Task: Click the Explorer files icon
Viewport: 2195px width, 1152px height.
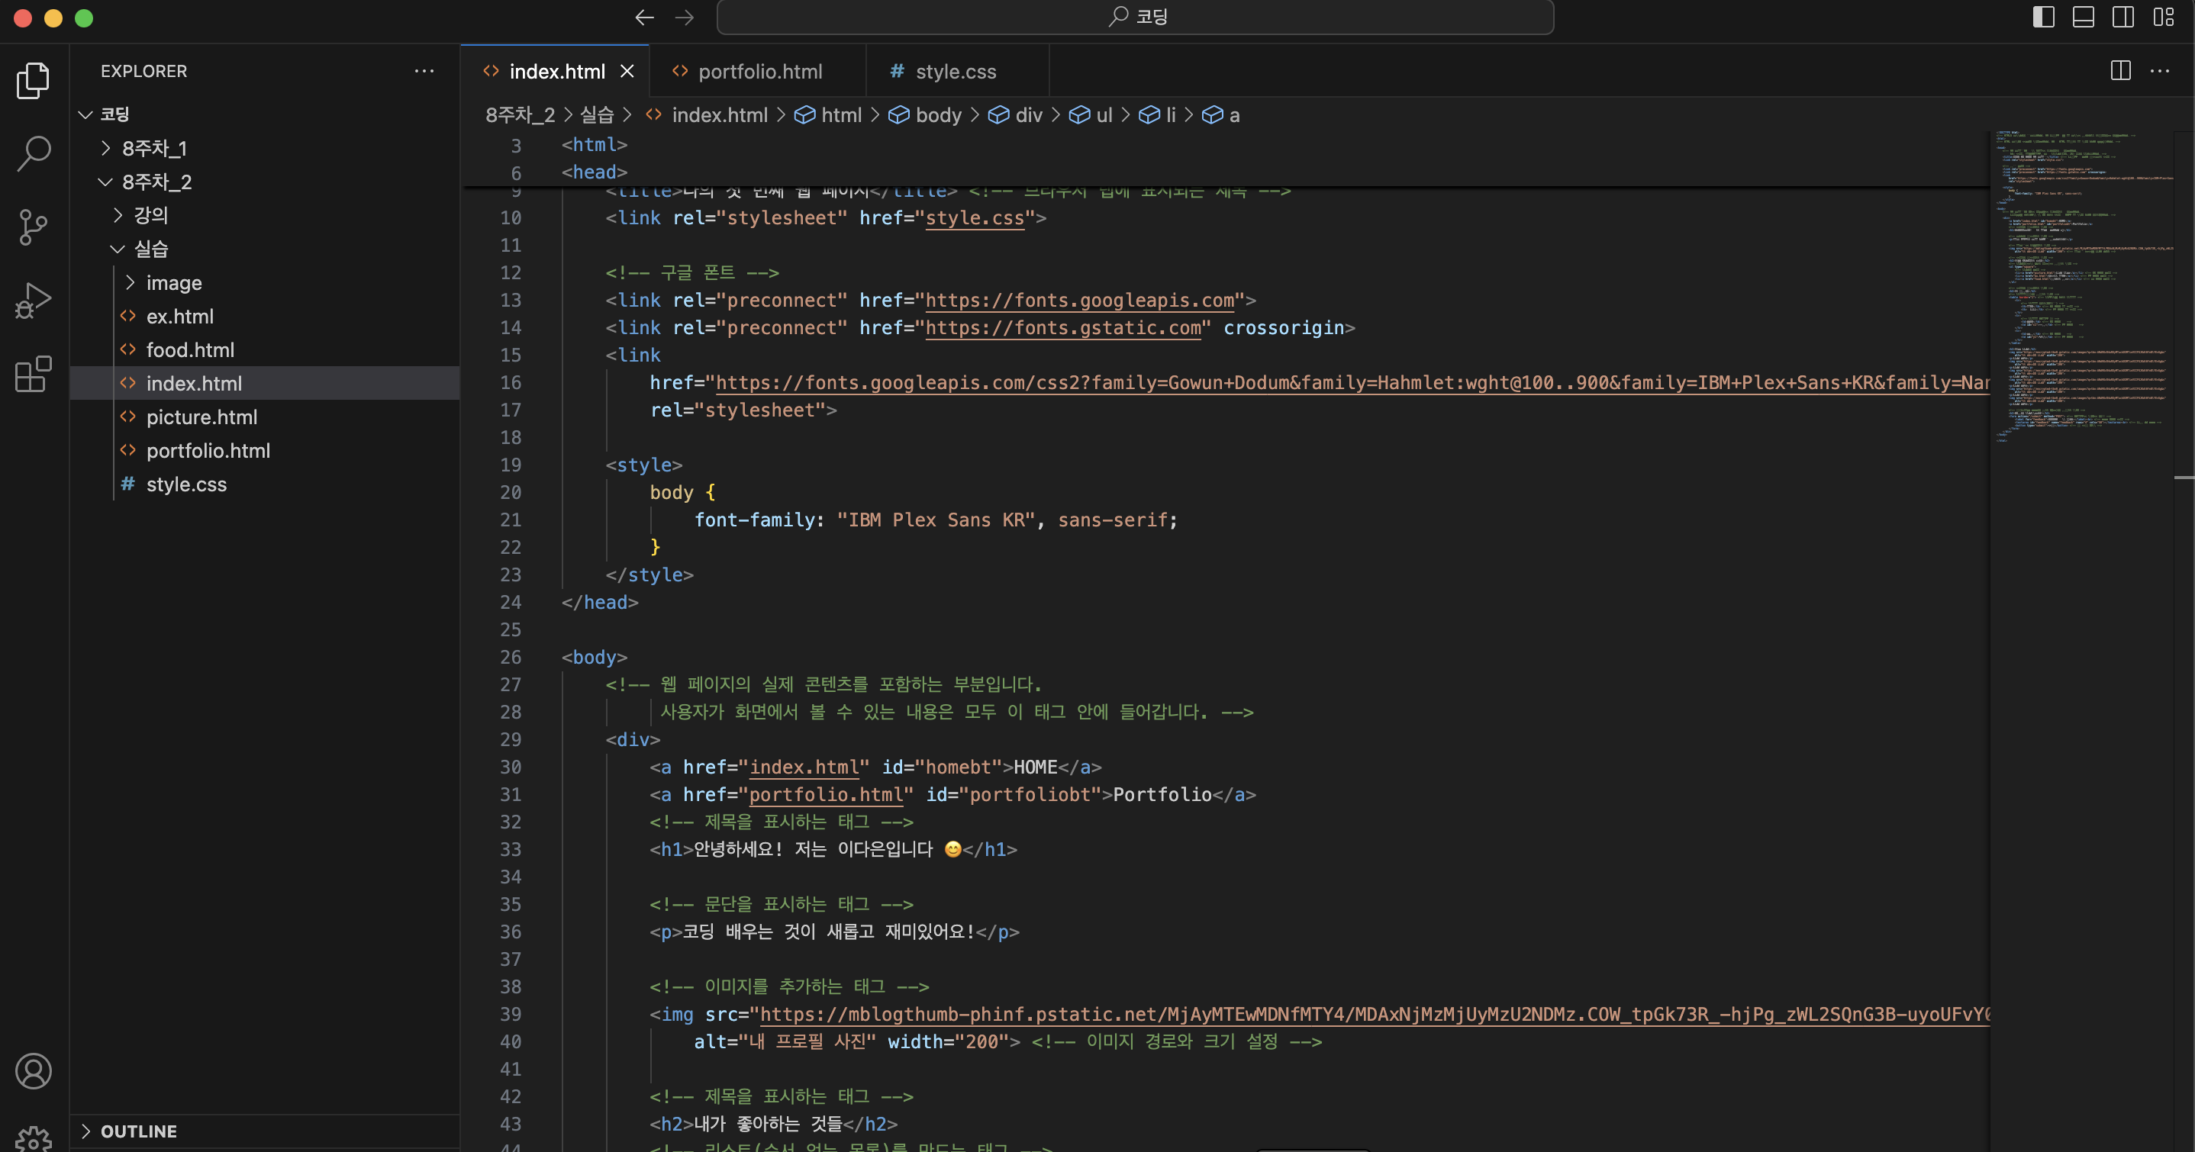Action: click(34, 80)
